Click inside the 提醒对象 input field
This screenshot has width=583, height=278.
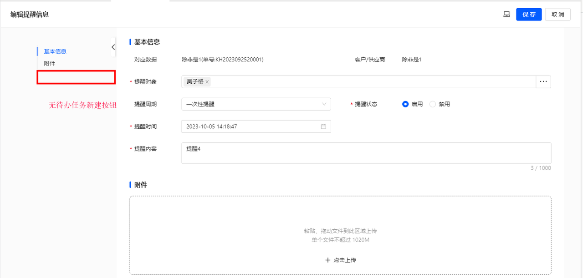(358, 81)
